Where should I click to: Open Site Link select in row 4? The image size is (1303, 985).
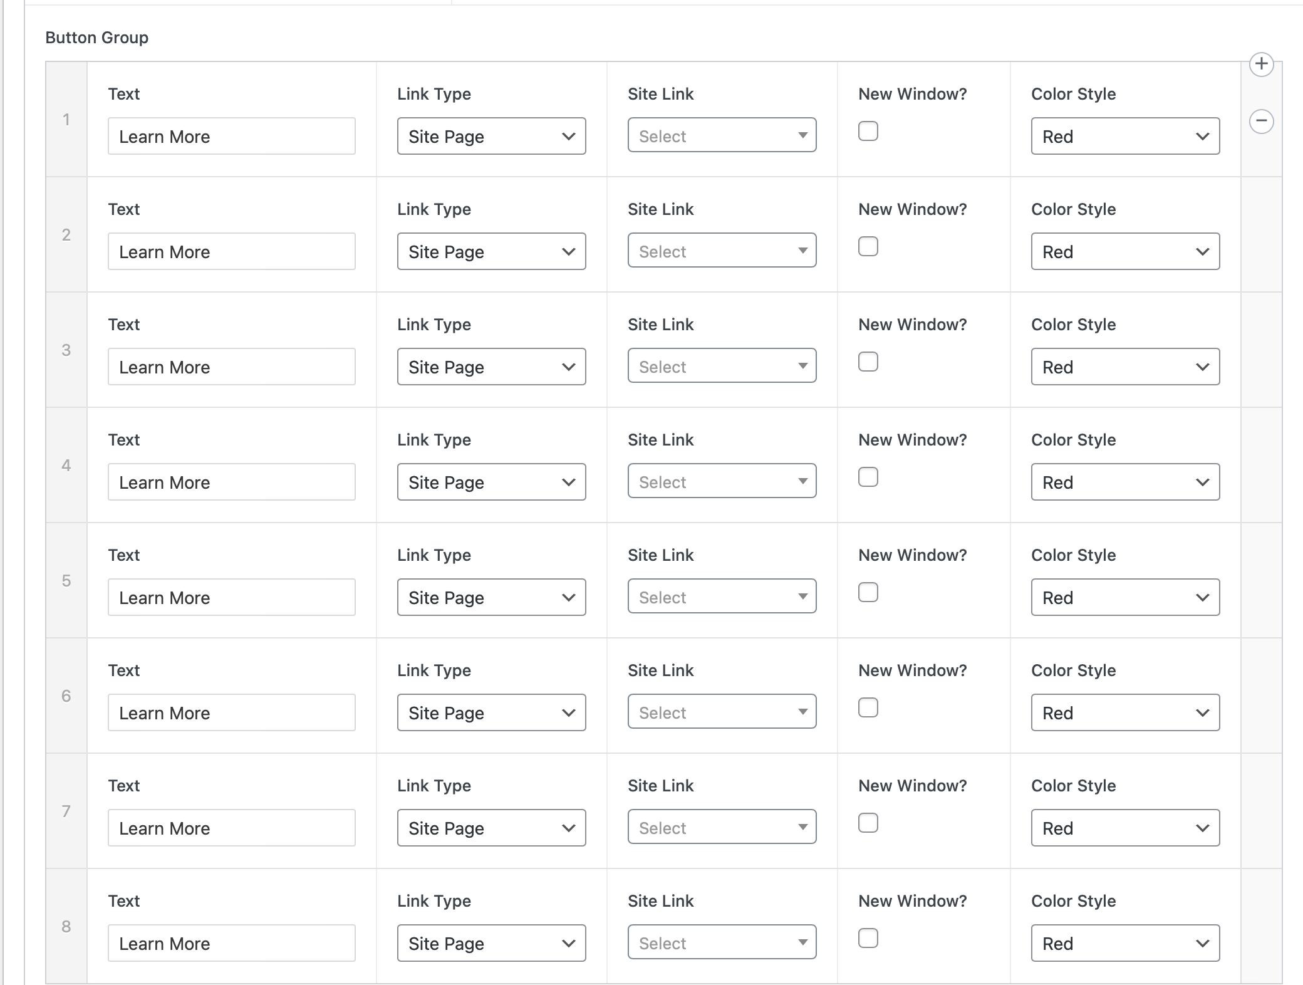722,481
